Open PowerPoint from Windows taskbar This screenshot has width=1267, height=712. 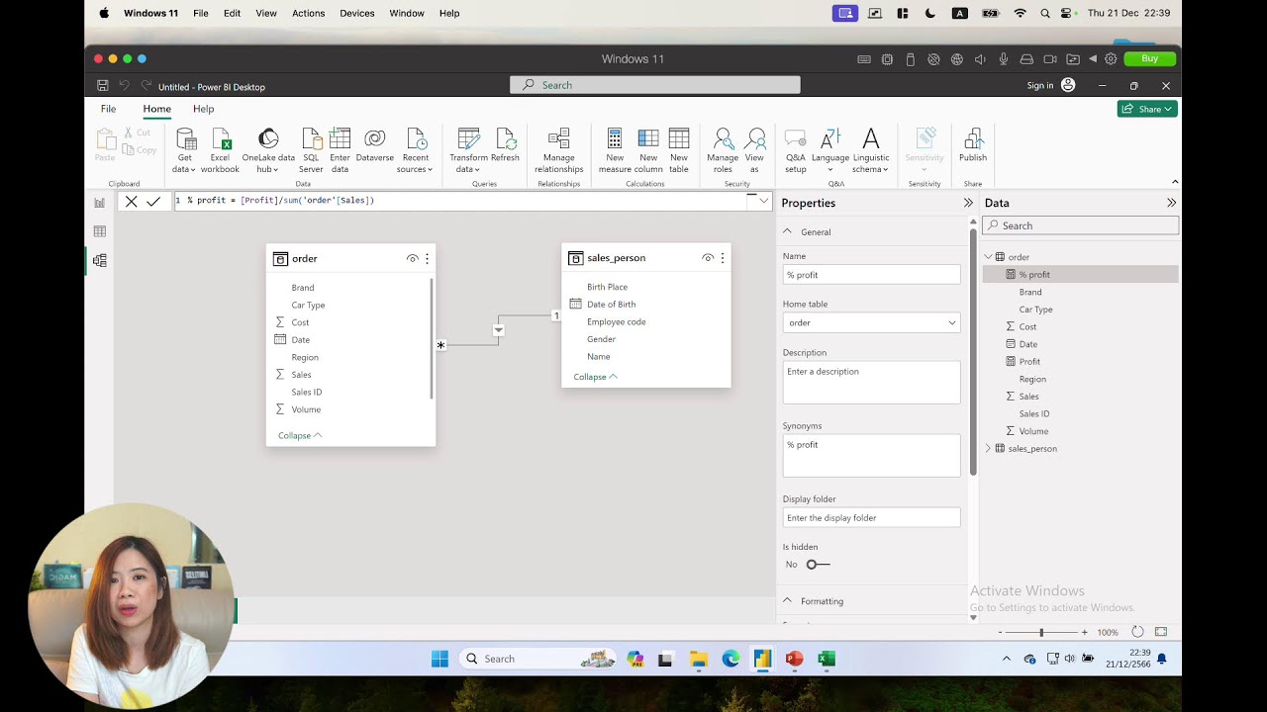tap(794, 659)
